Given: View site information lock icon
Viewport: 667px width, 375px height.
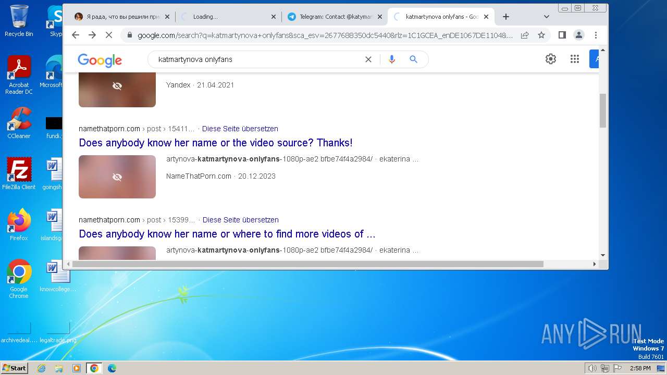Looking at the screenshot, I should point(130,35).
